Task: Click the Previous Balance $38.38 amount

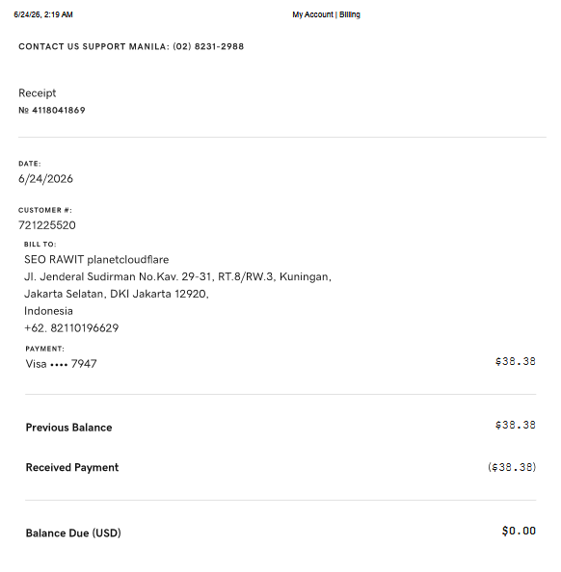Action: click(x=516, y=425)
